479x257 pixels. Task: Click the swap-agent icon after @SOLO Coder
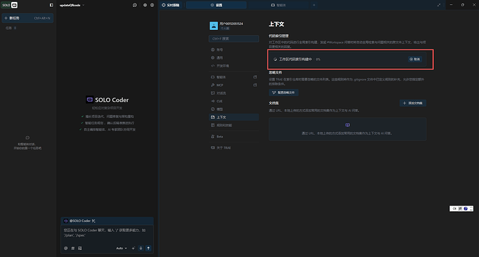pyautogui.click(x=94, y=221)
